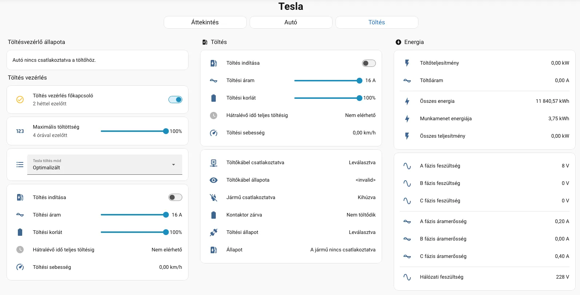580x295 pixels.
Task: Click the lightning icon for Összes energia
Action: coord(407,101)
